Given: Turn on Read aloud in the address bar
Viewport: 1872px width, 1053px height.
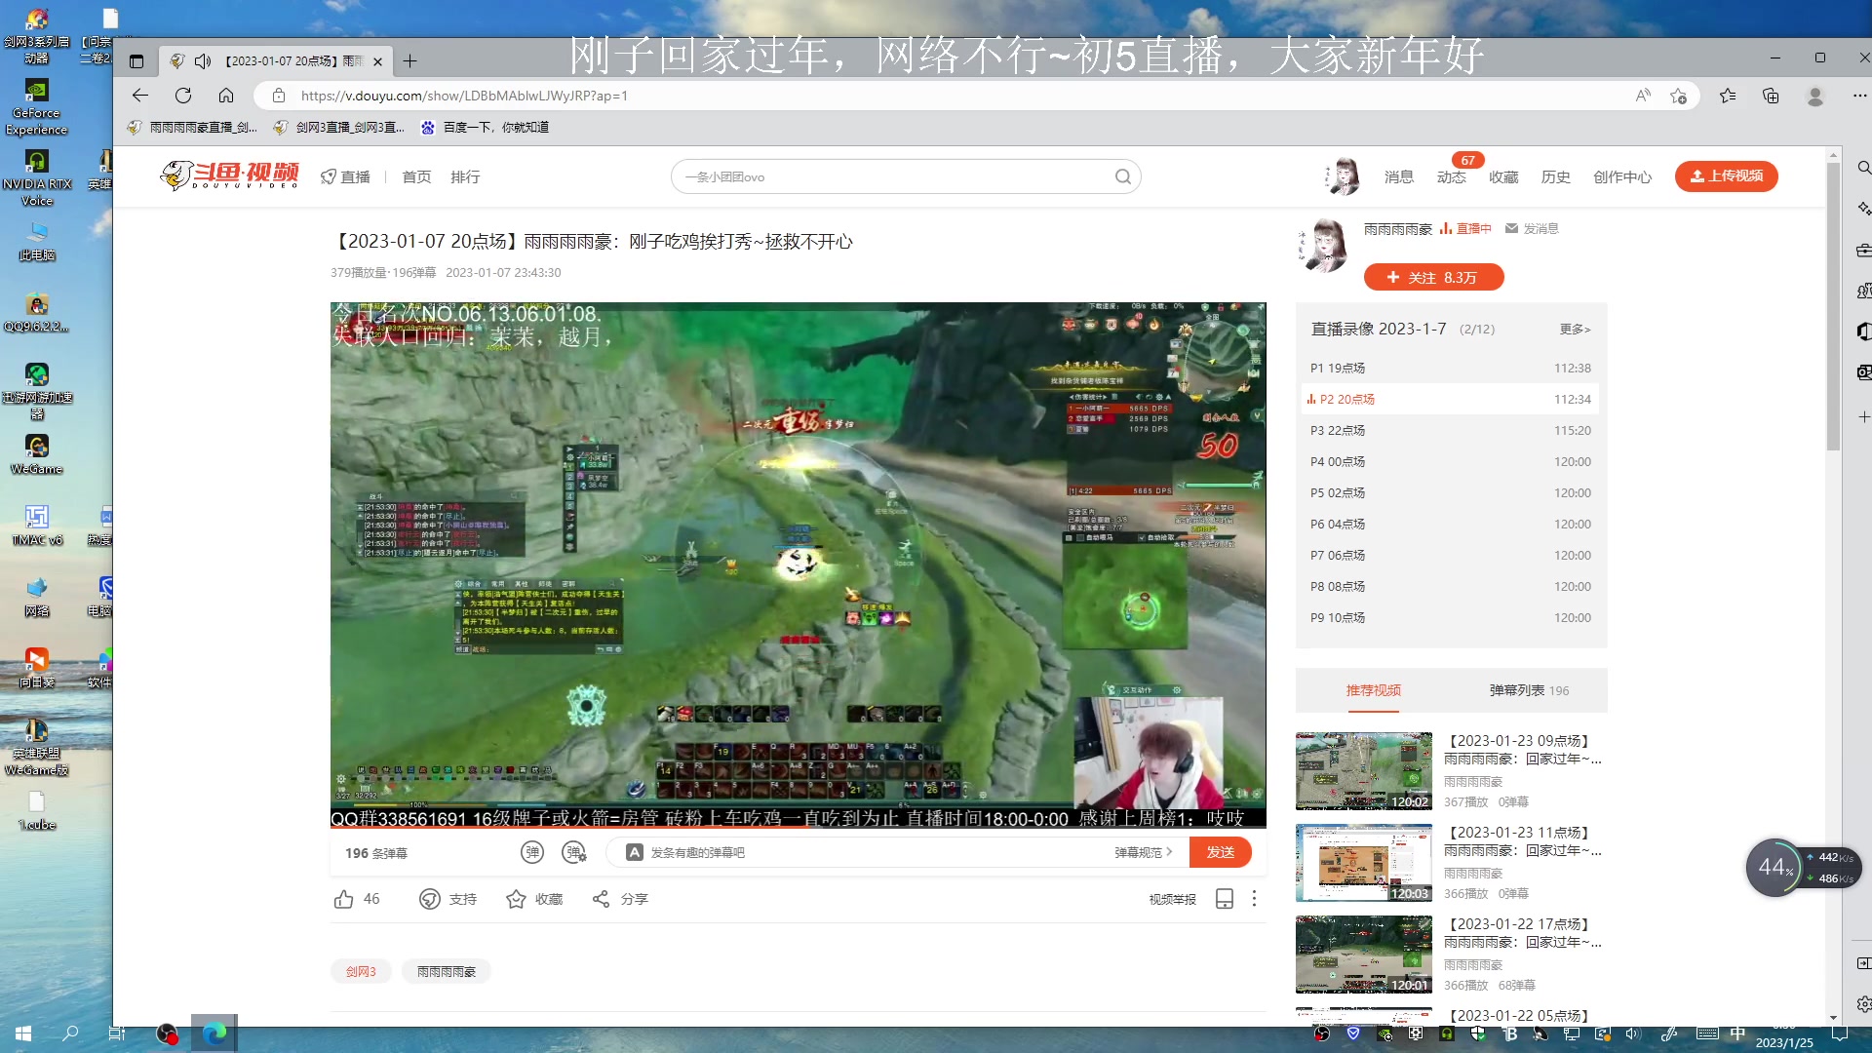Looking at the screenshot, I should click(1644, 96).
